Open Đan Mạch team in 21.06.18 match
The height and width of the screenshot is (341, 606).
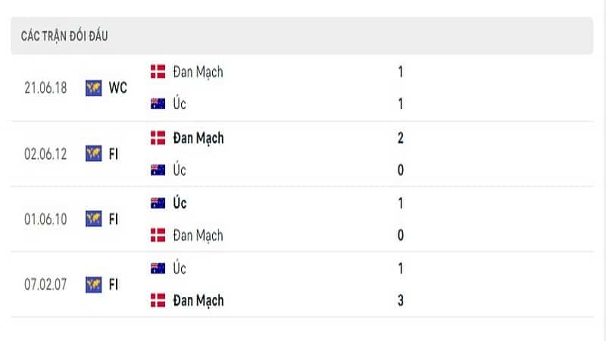pos(198,72)
